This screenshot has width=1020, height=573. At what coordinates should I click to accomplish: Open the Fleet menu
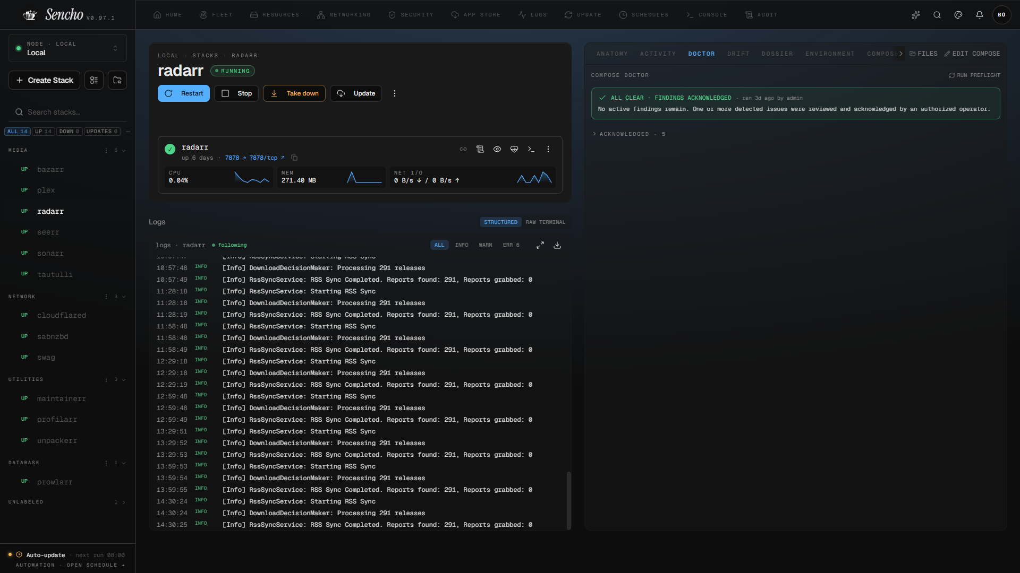point(216,15)
